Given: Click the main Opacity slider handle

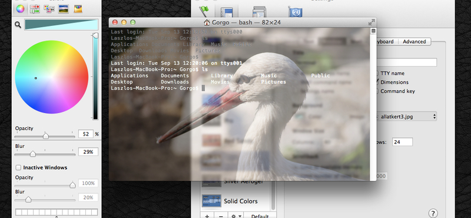Looking at the screenshot, I should [x=46, y=136].
